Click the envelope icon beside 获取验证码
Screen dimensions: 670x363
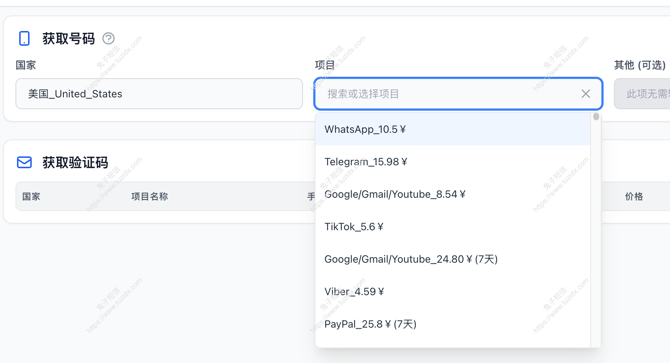tap(24, 162)
